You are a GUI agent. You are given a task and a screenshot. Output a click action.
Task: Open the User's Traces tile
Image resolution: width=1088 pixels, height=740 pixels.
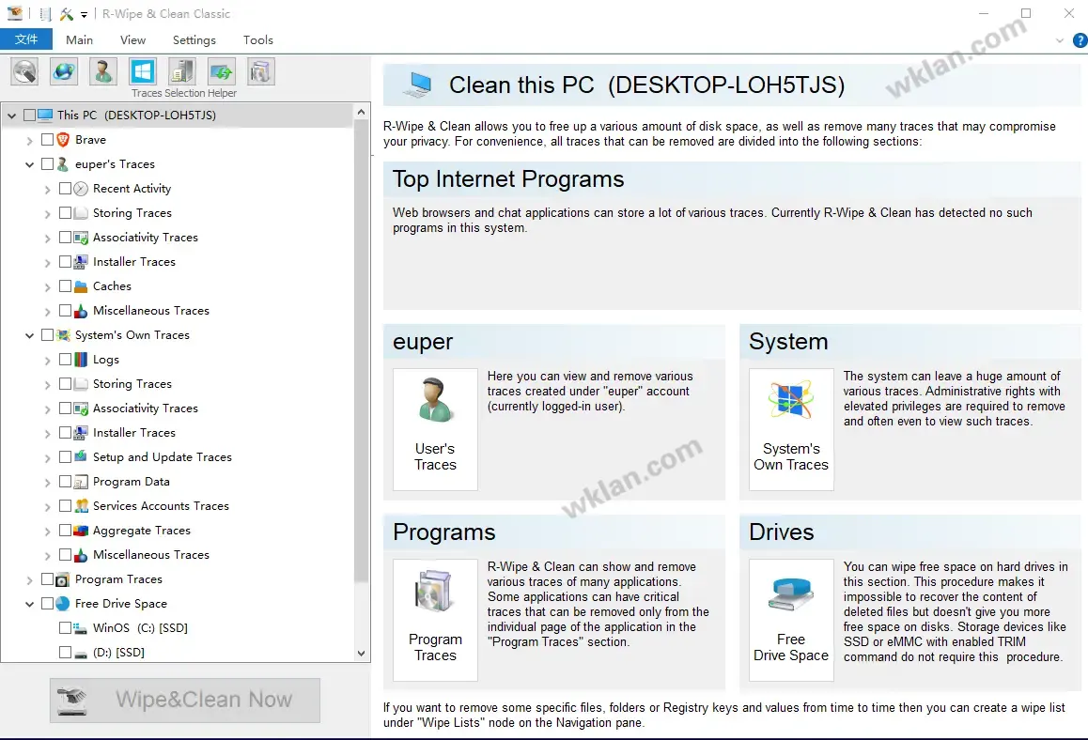(435, 429)
